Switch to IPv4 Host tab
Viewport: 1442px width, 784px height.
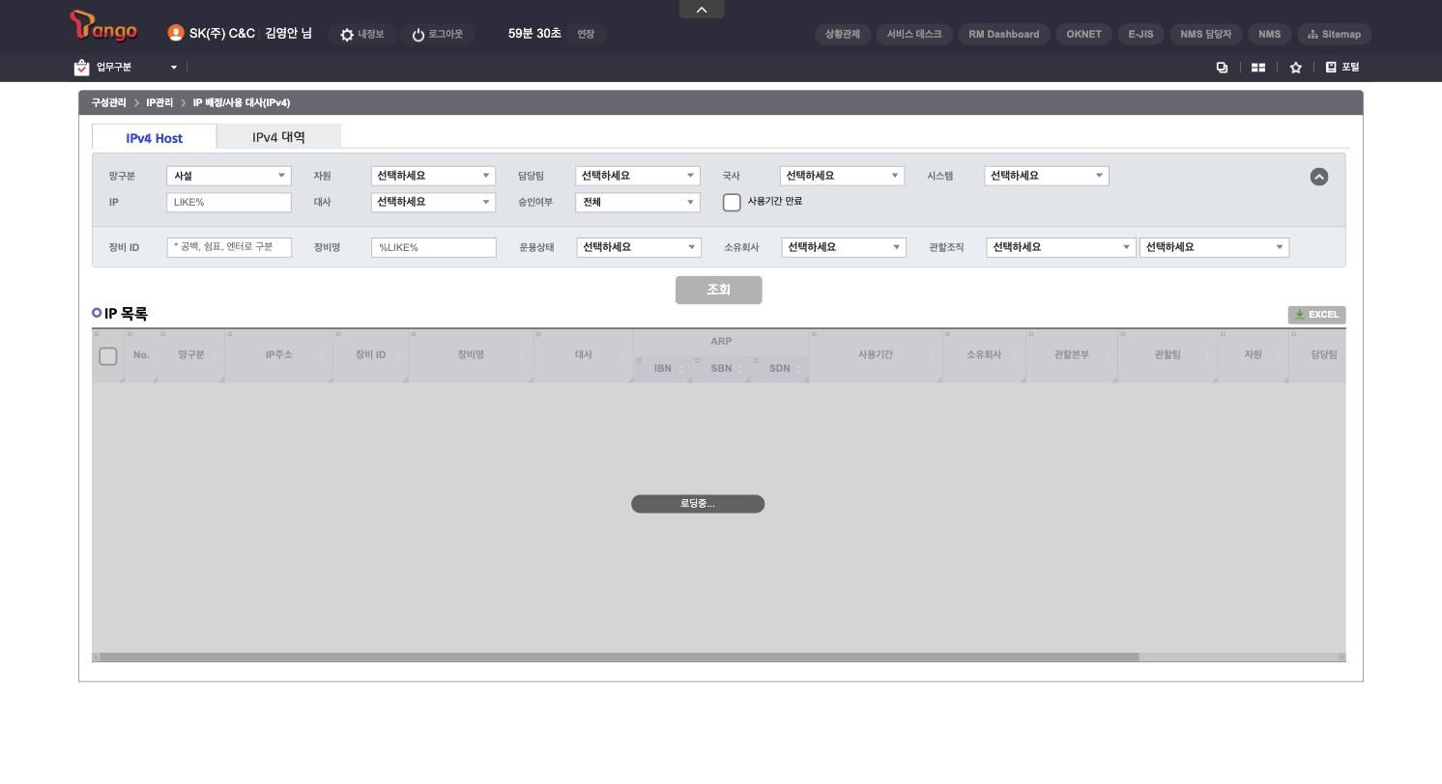[x=154, y=137]
